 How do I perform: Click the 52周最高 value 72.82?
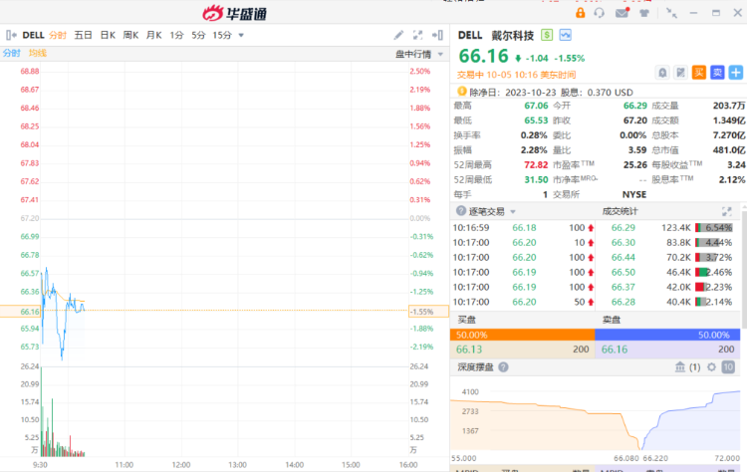tap(536, 164)
